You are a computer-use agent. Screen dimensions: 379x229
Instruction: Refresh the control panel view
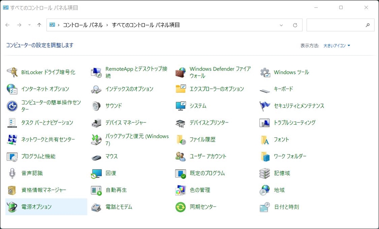point(295,25)
